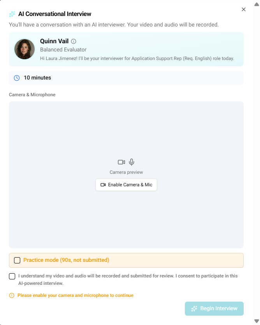Click the orange warning icon near enable message
This screenshot has width=260, height=325.
pyautogui.click(x=12, y=295)
